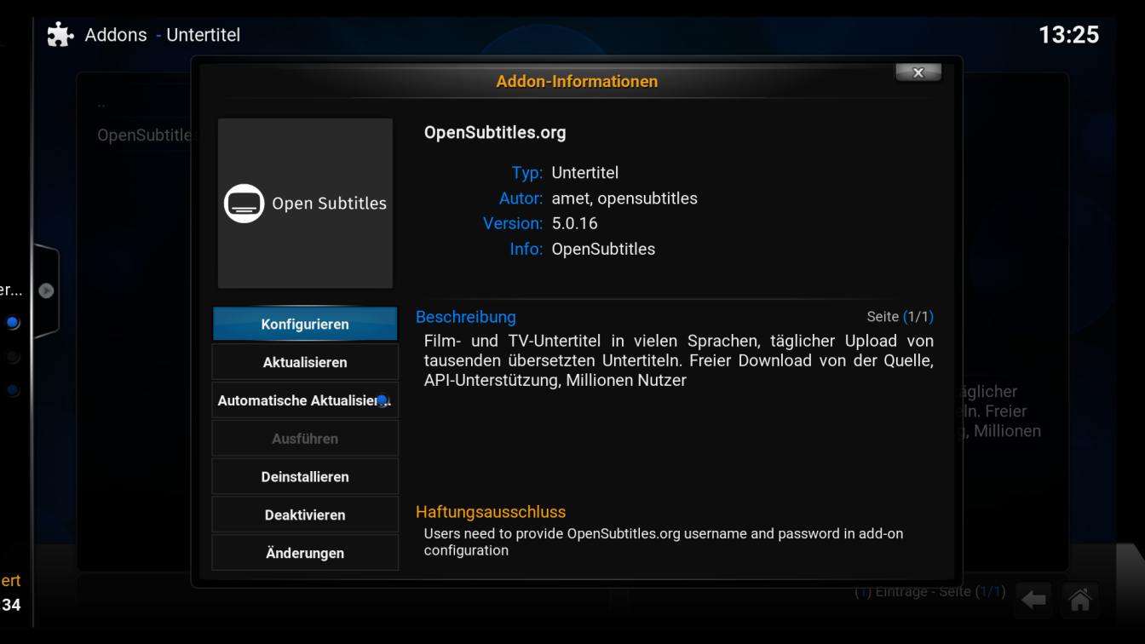The height and width of the screenshot is (644, 1145).
Task: Click the Deinstallieren button
Action: point(305,477)
